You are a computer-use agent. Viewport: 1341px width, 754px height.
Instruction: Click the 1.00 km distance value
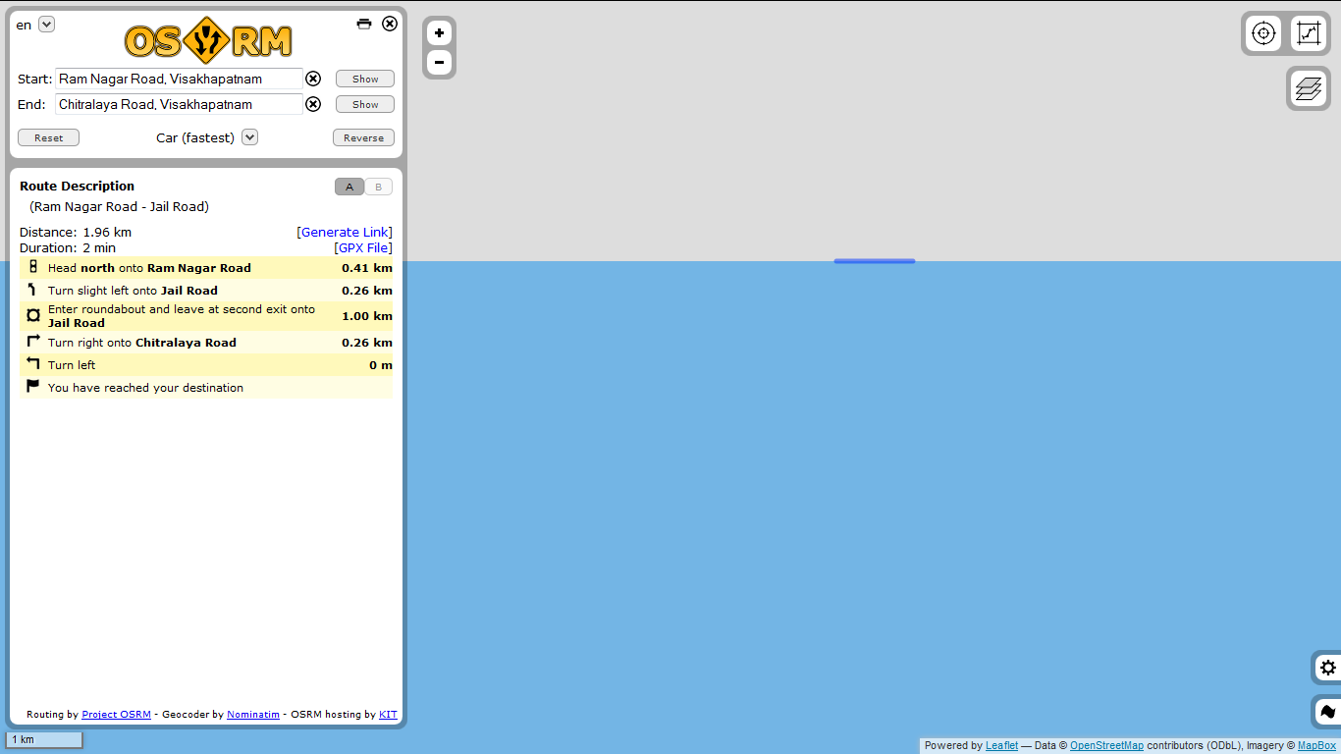(367, 316)
